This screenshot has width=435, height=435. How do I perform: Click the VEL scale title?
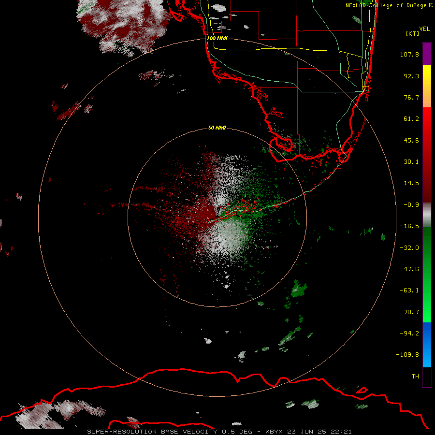tap(424, 29)
